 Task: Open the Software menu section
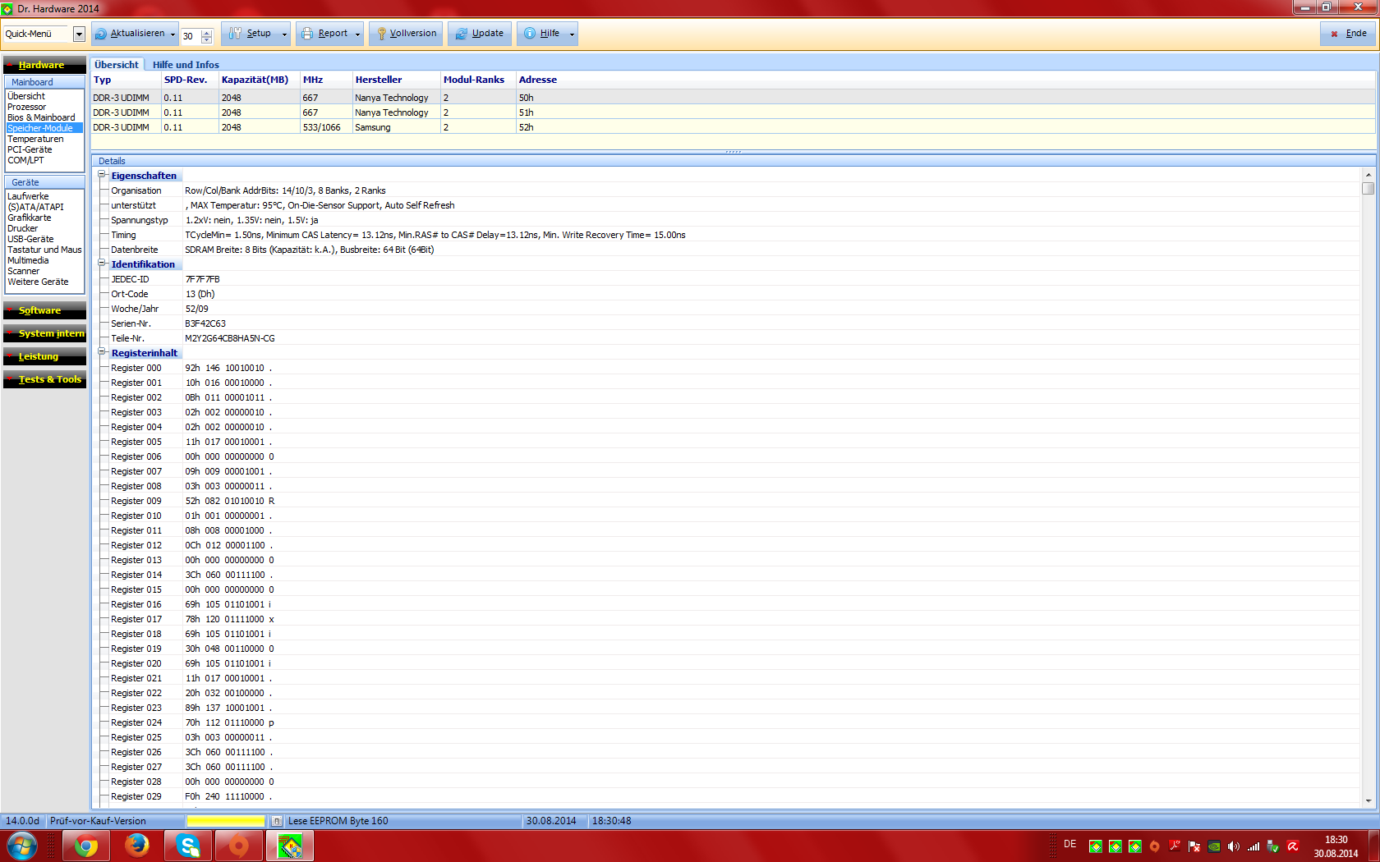44,310
